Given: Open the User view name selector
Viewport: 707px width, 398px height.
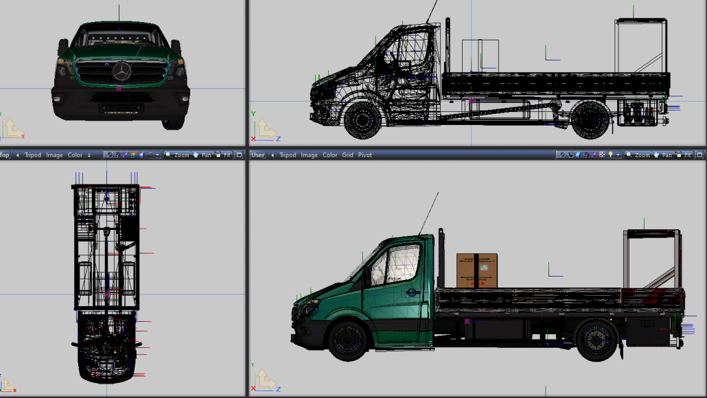Looking at the screenshot, I should (x=257, y=155).
